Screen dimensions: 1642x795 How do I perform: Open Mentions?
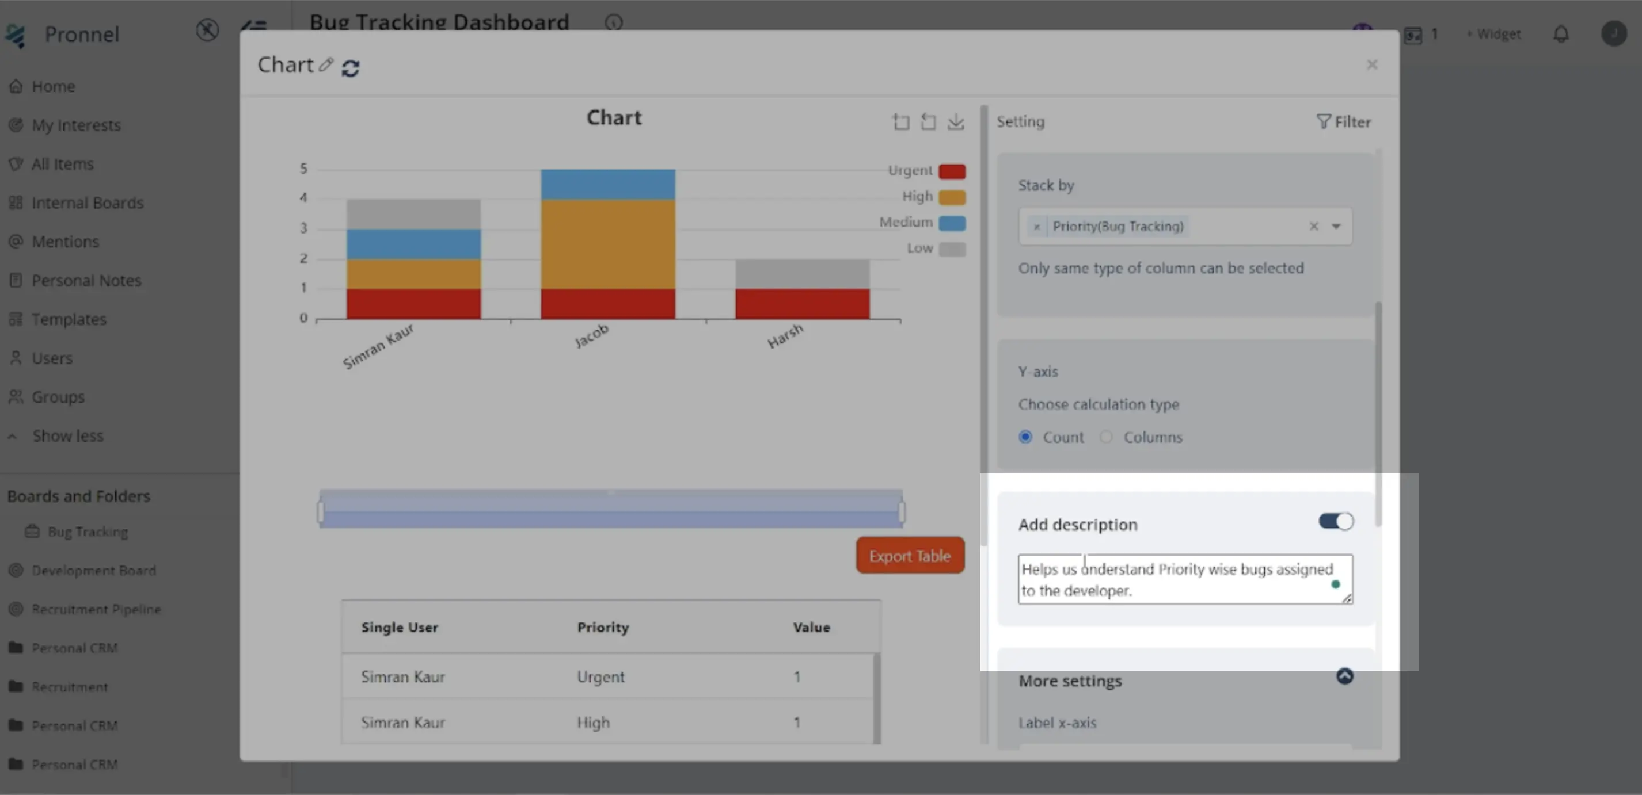[x=54, y=242]
